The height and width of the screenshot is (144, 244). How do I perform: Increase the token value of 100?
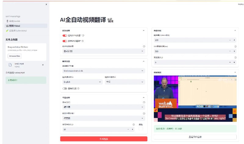234,40
